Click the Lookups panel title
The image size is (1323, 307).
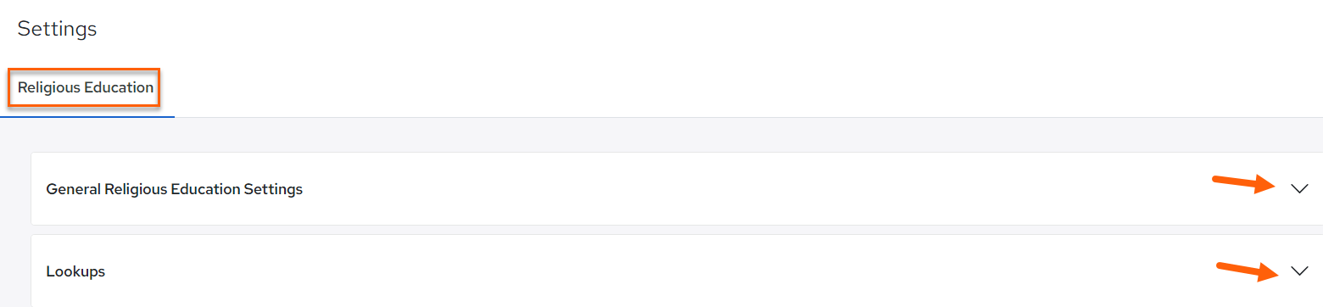[75, 271]
